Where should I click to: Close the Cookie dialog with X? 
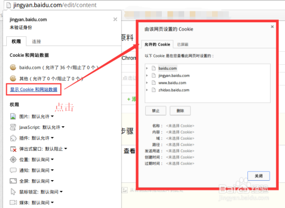[272, 27]
